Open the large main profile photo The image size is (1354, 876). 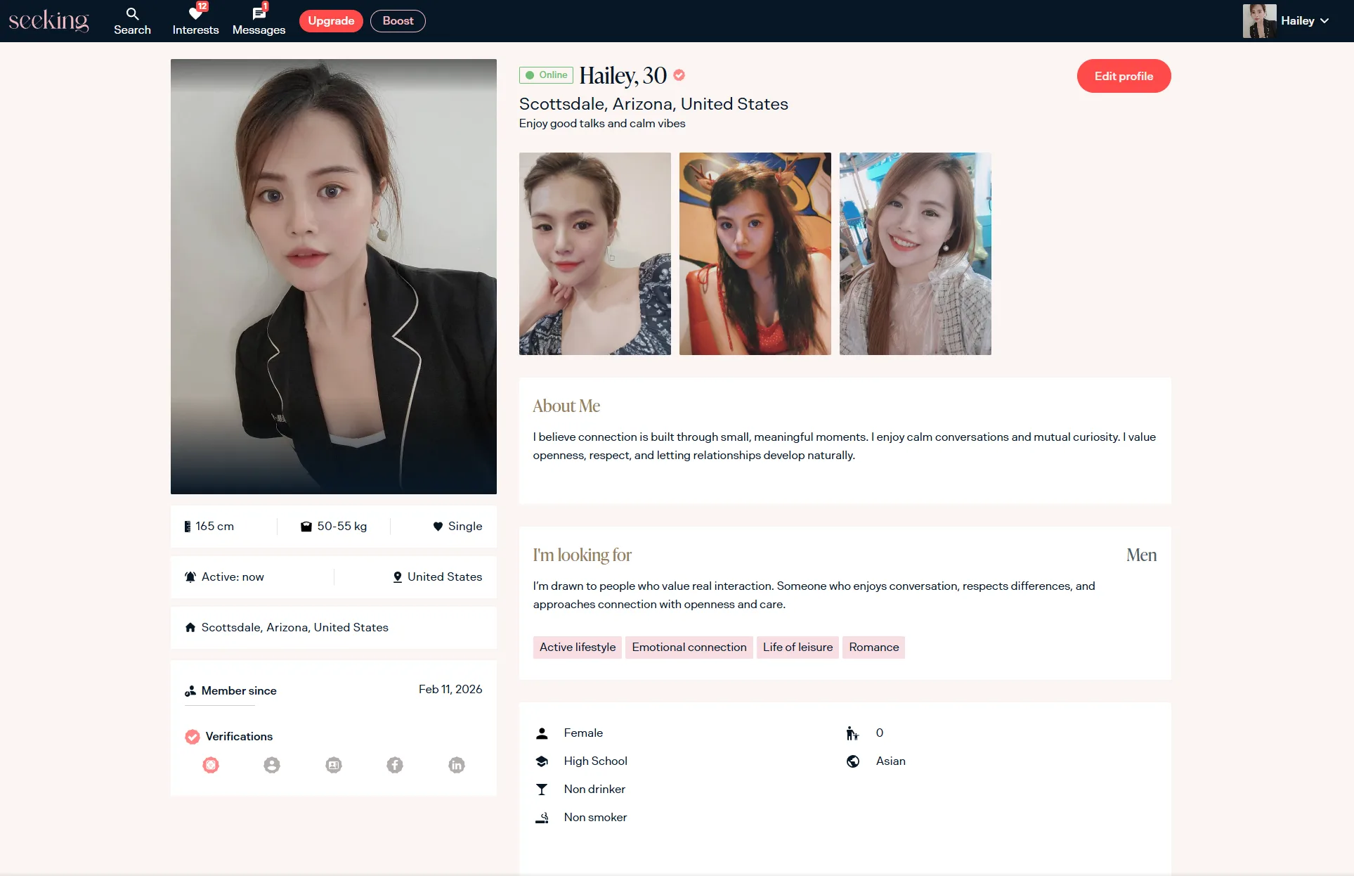coord(333,276)
